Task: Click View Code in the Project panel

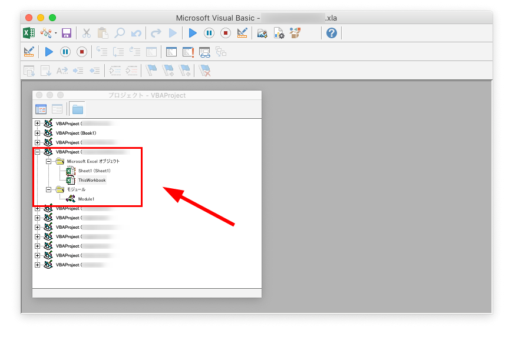Action: tap(41, 109)
